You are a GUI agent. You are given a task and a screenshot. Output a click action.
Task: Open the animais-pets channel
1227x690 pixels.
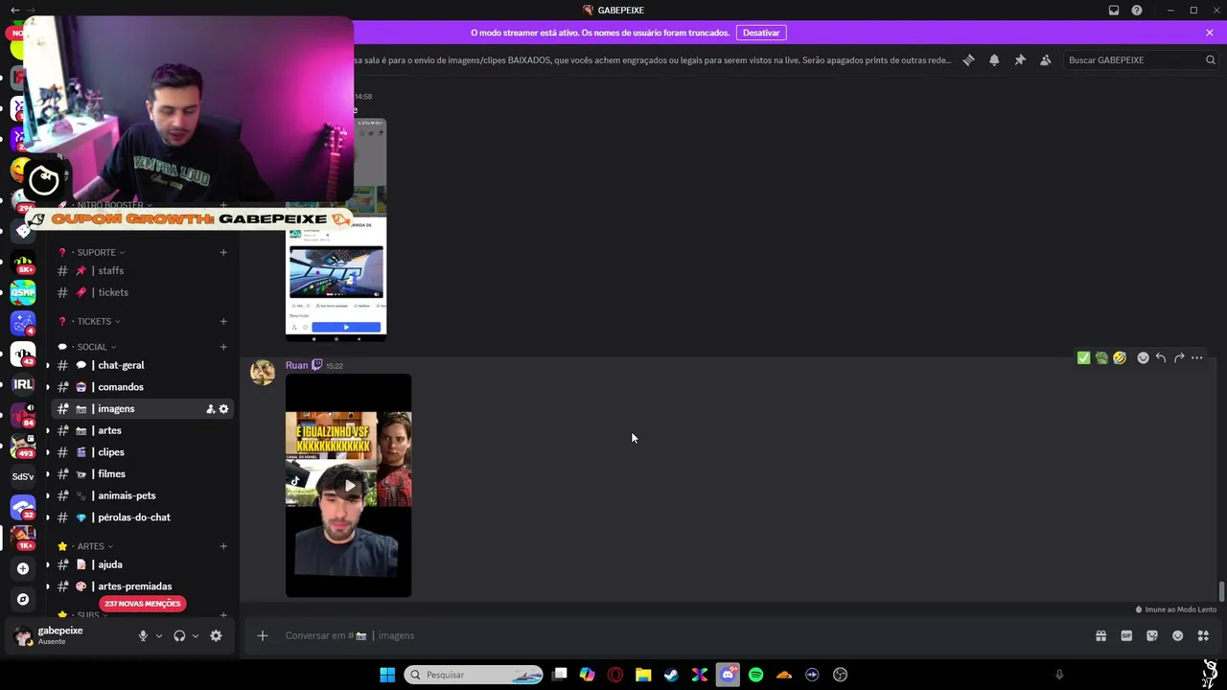coord(143,495)
